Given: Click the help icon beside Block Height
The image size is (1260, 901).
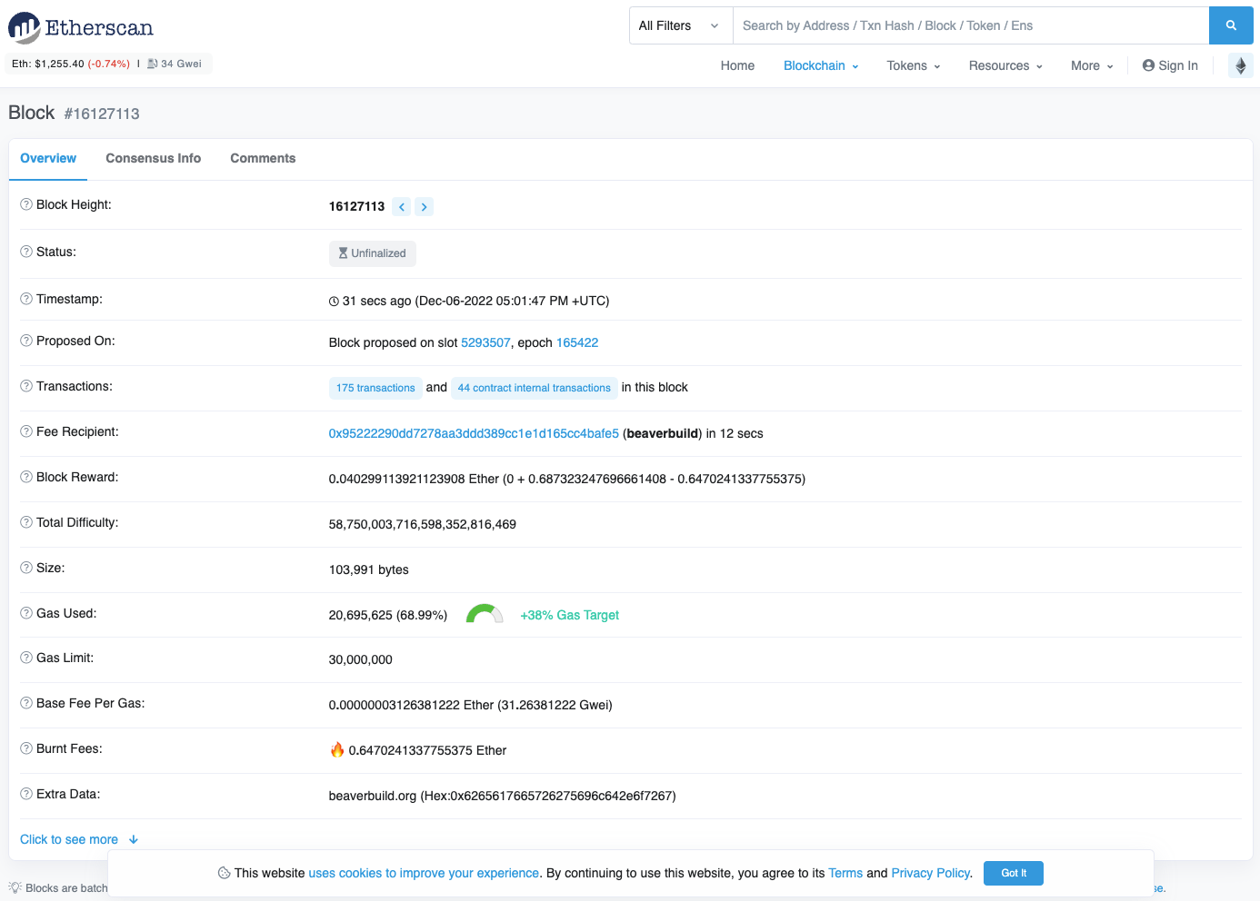Looking at the screenshot, I should tap(25, 204).
